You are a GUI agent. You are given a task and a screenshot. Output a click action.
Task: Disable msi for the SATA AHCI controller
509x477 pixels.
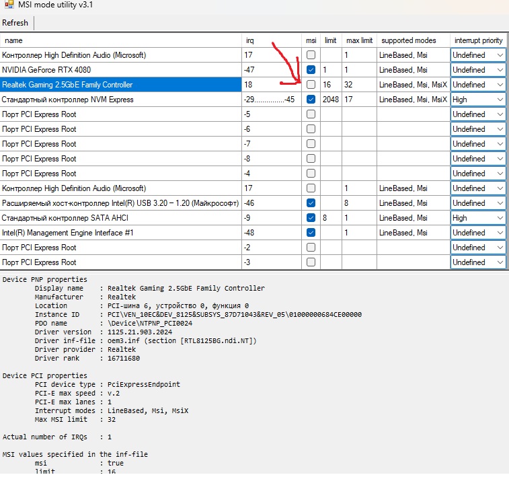point(311,218)
